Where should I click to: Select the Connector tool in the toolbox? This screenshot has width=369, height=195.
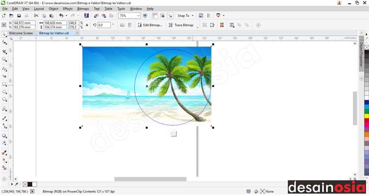4,126
